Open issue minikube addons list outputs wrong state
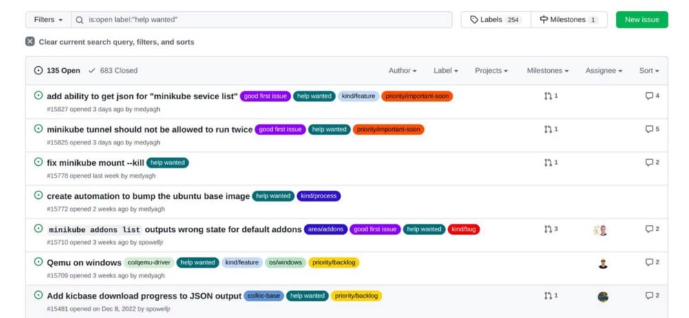Image resolution: width=689 pixels, height=318 pixels. point(174,229)
